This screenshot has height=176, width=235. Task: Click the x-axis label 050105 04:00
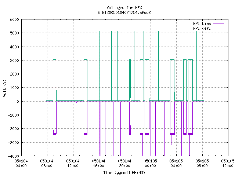coord(176,164)
